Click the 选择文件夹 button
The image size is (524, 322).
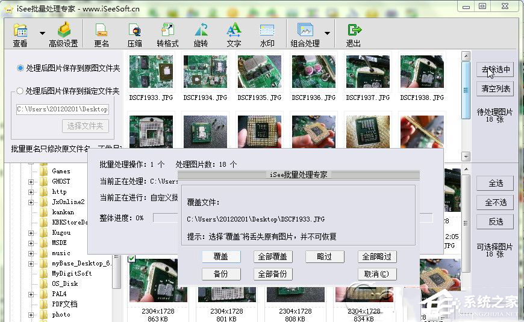pyautogui.click(x=86, y=126)
